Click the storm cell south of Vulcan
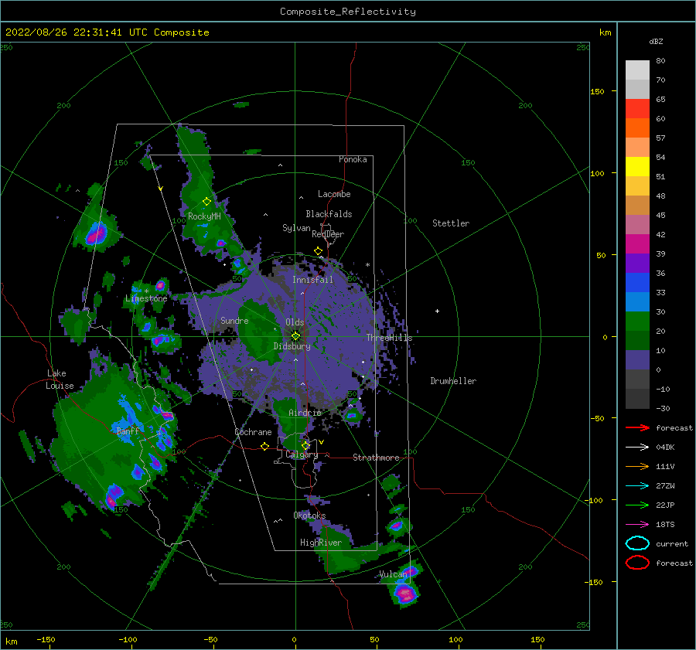This screenshot has height=650, width=696. tap(404, 594)
